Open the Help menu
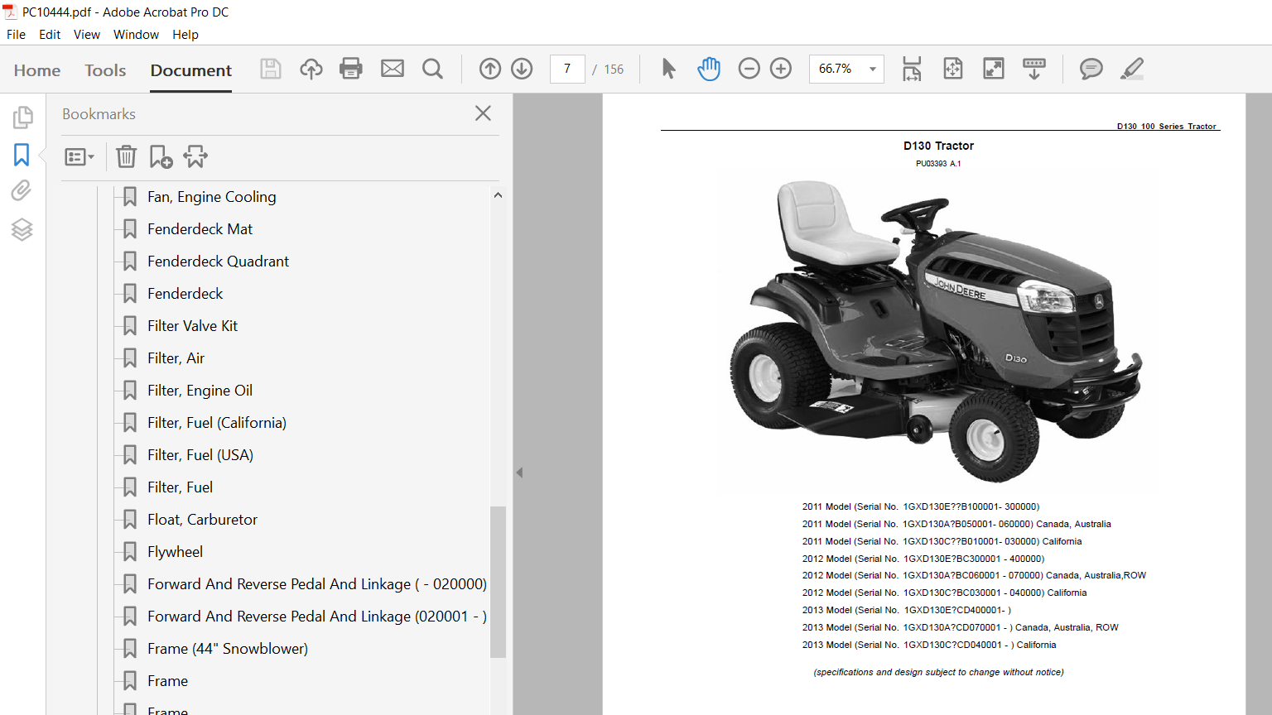The image size is (1272, 715). click(185, 35)
